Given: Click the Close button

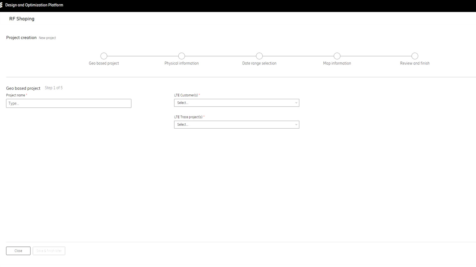Looking at the screenshot, I should 18,251.
